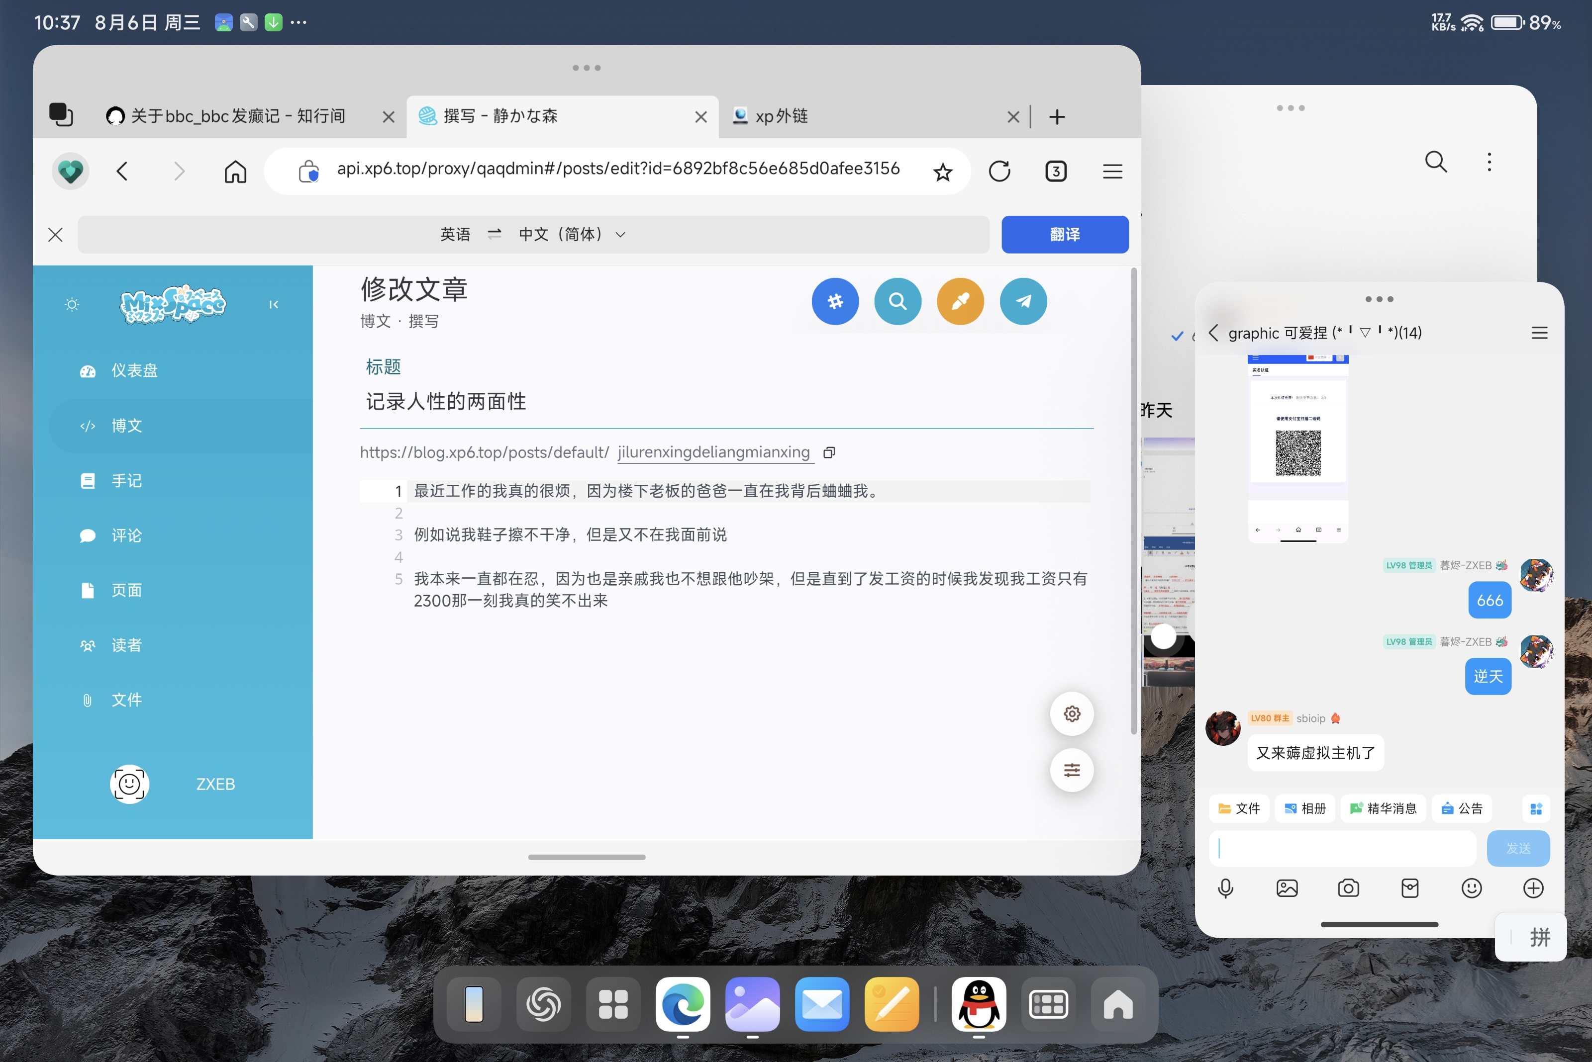The width and height of the screenshot is (1592, 1062).
Task: Tap the microphone icon in QQ chat
Action: point(1225,888)
